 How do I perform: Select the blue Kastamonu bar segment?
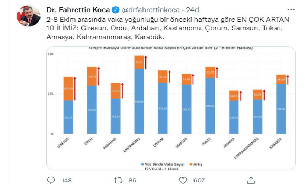[x=138, y=101]
